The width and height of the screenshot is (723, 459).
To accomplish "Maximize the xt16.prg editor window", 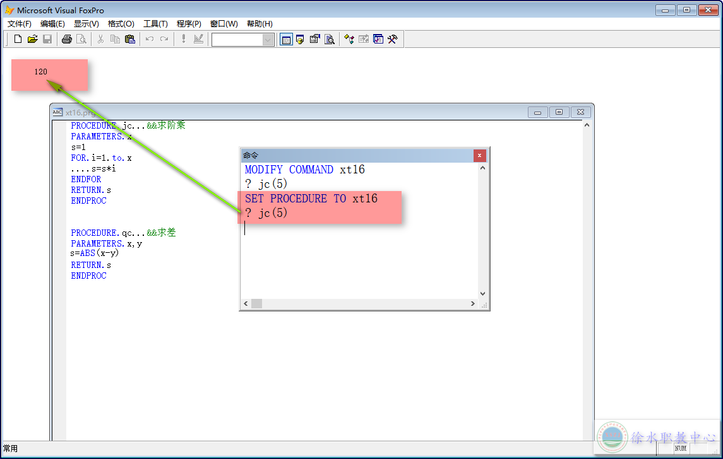I will [x=559, y=112].
